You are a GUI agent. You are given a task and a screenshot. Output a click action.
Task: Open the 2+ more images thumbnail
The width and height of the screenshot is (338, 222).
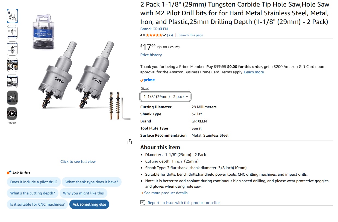(12, 97)
